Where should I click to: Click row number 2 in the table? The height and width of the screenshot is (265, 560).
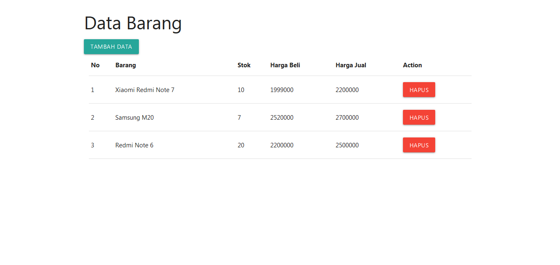(93, 117)
